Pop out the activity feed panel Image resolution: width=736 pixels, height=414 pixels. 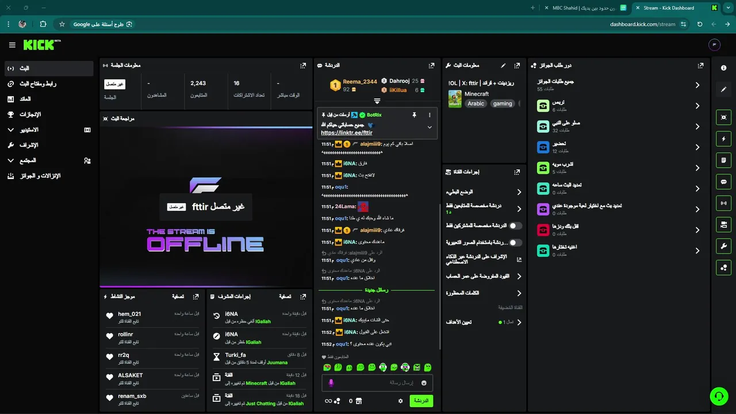(x=196, y=297)
